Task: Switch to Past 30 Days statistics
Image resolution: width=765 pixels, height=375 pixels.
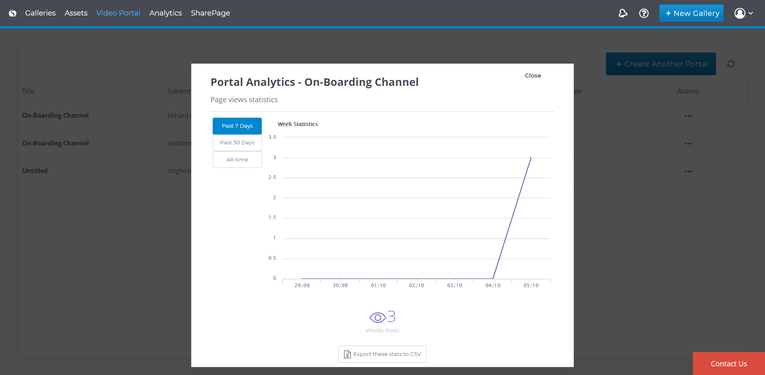Action: pos(237,143)
